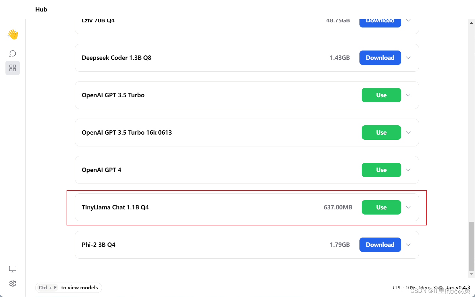Click the TinyLlama Chat 1.1B Q4 name
475x297 pixels.
tap(115, 207)
